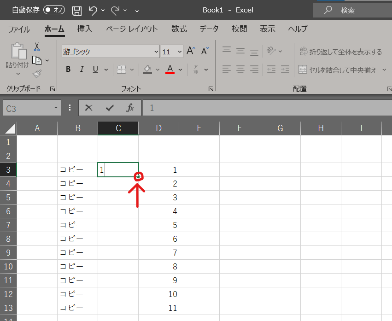Click the Increase Indent icon
This screenshot has width=392, height=321.
pos(285,69)
